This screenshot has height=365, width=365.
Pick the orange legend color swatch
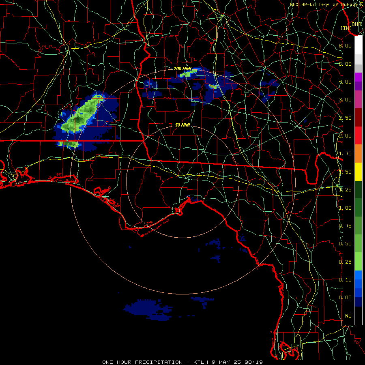pos(358,154)
